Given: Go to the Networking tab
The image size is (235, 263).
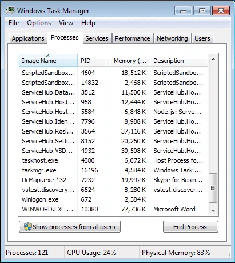Looking at the screenshot, I should pos(172,38).
